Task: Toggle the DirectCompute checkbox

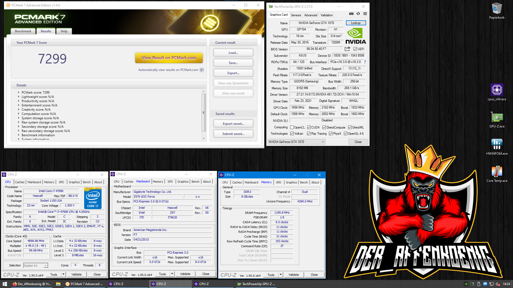Action: point(324,127)
